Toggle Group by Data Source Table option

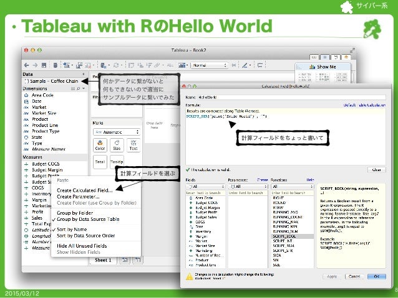88,219
